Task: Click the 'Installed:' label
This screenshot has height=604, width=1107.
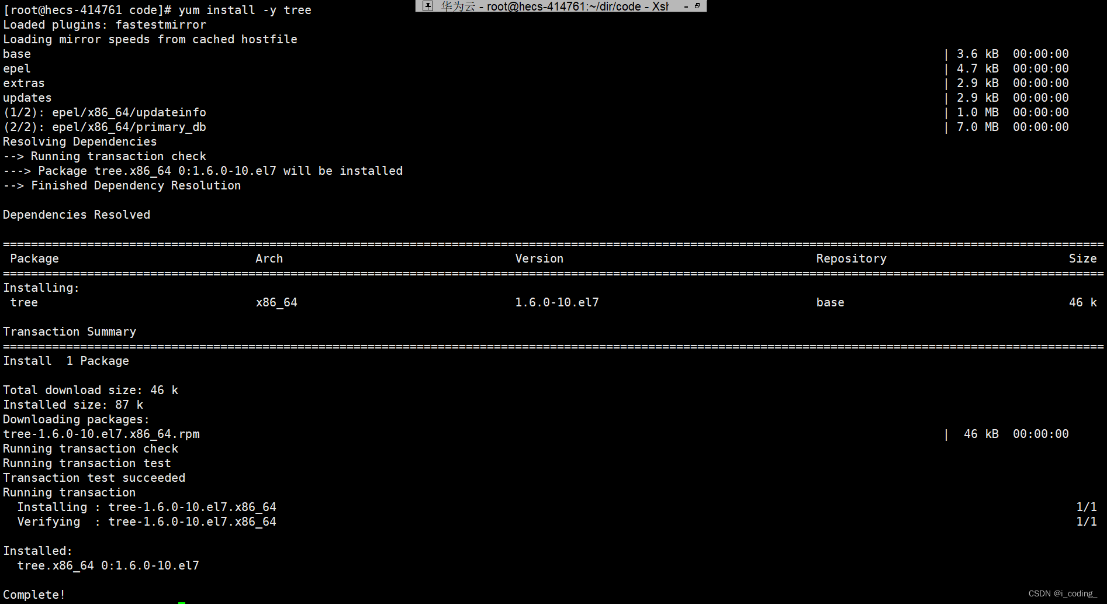Action: click(38, 551)
